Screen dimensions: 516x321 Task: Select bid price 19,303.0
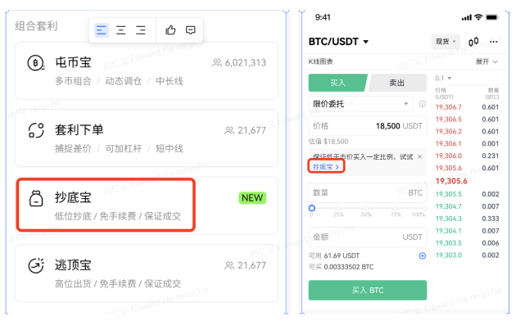[448, 255]
